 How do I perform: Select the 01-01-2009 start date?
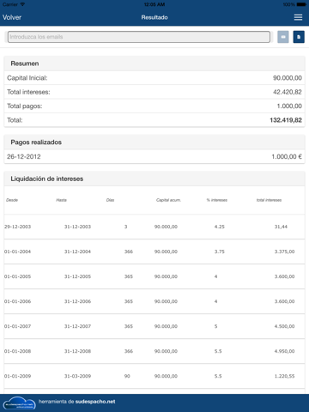17,376
